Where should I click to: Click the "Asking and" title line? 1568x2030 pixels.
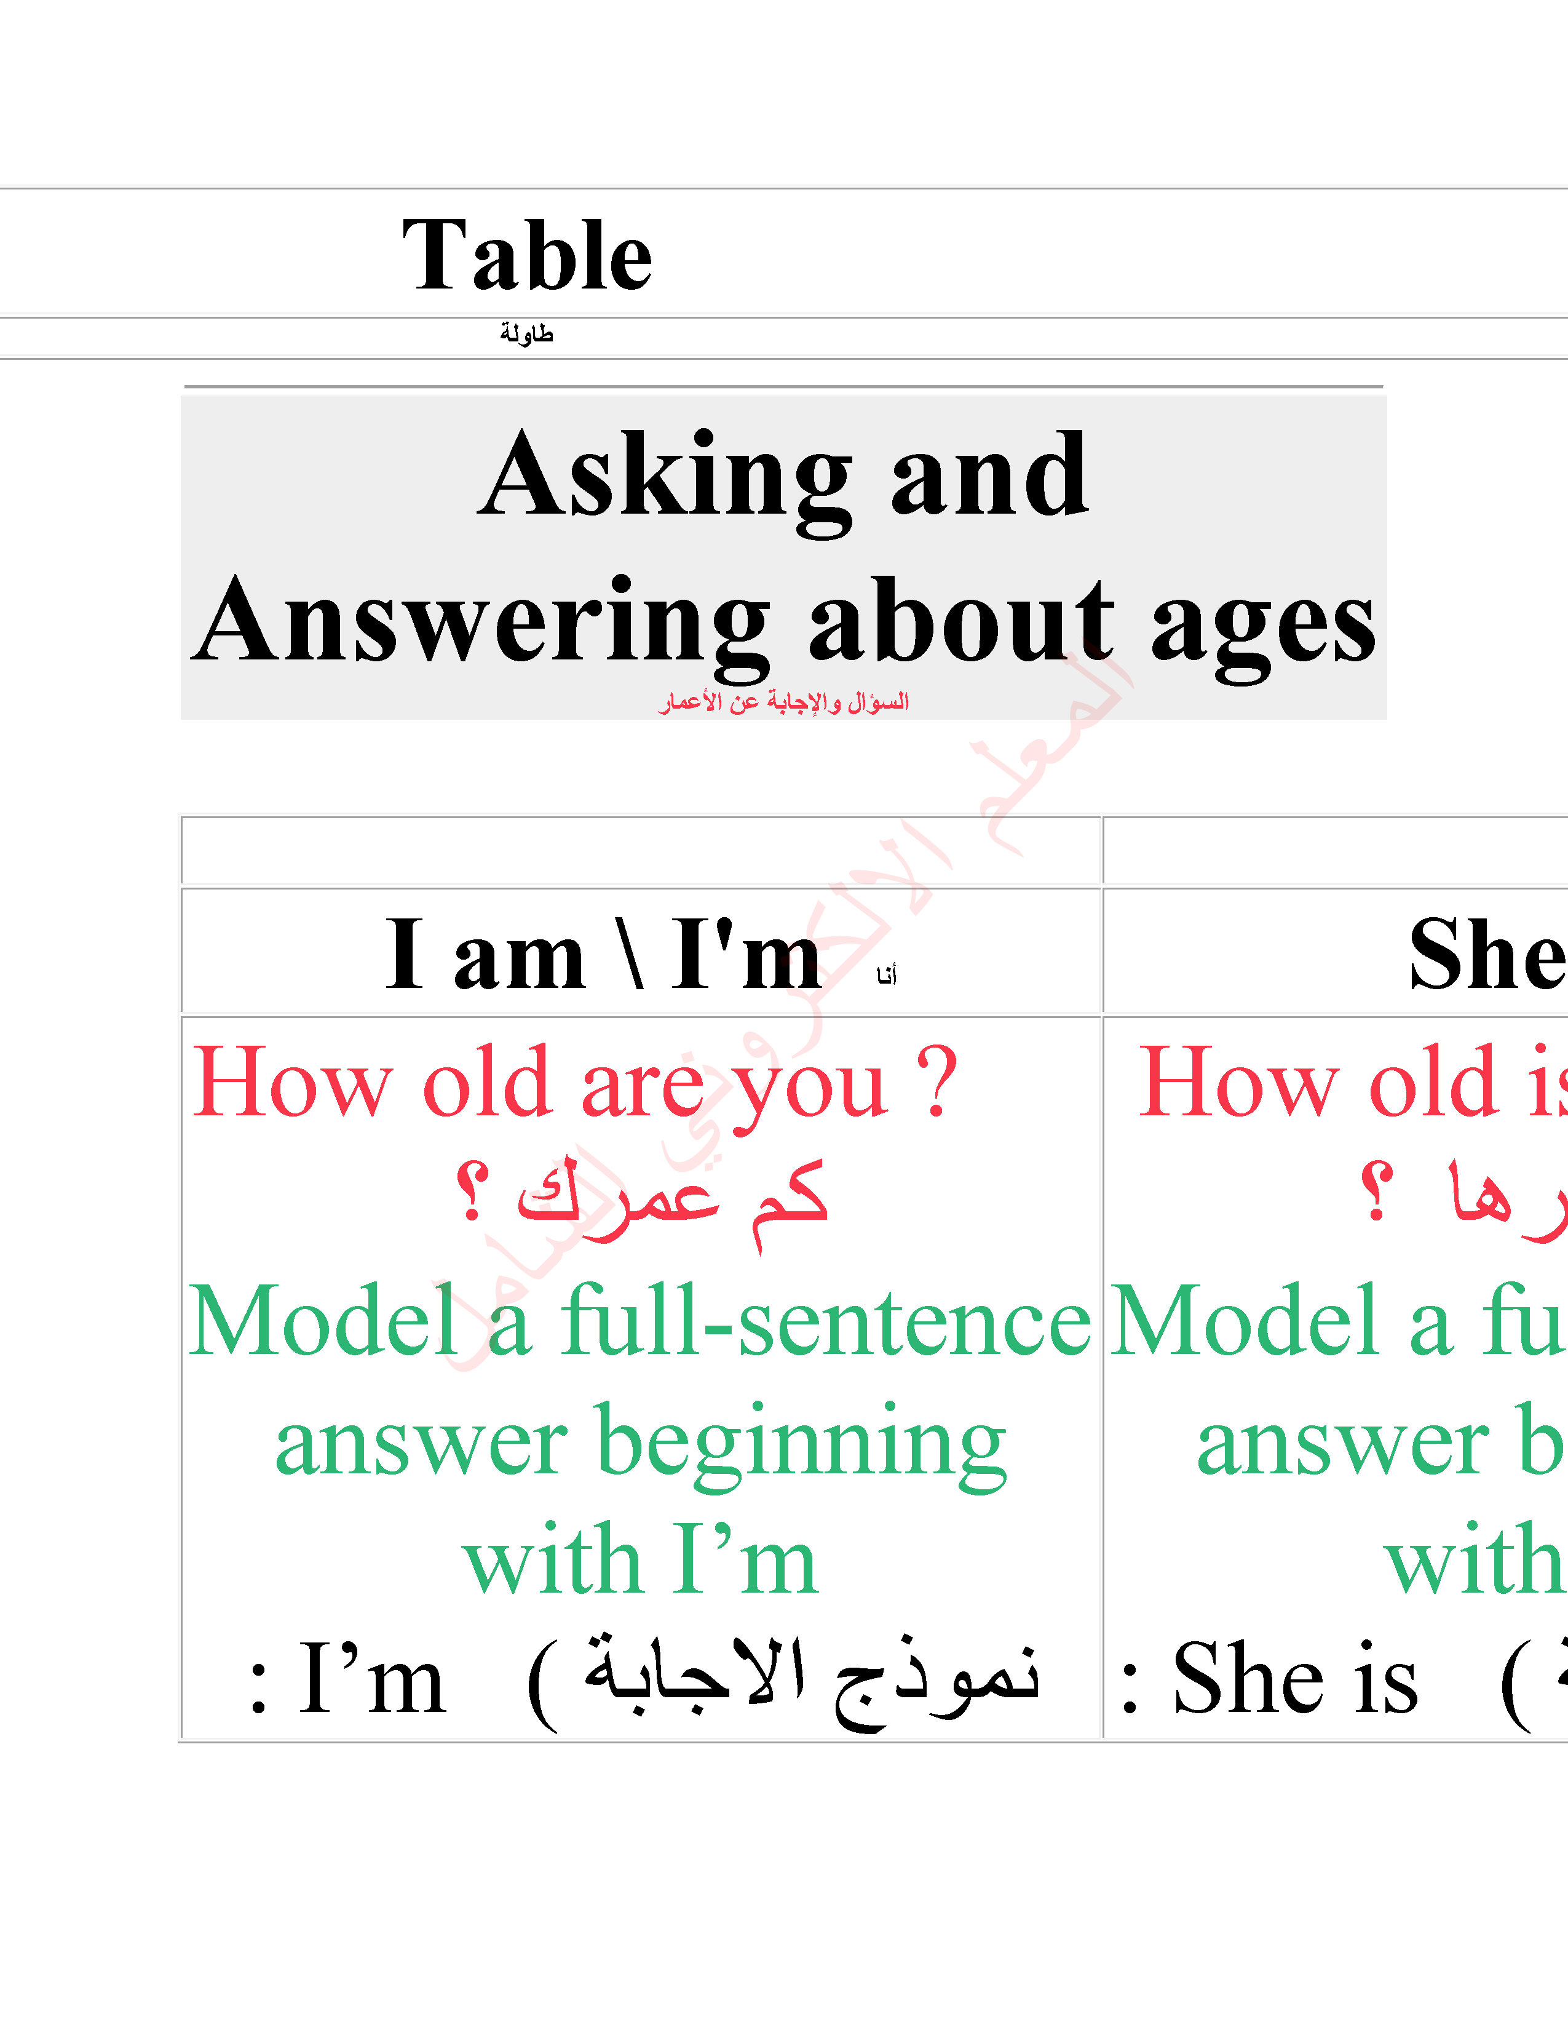[x=783, y=477]
